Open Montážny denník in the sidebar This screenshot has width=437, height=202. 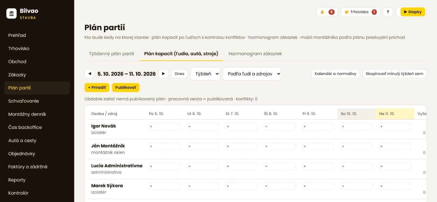coord(37,114)
